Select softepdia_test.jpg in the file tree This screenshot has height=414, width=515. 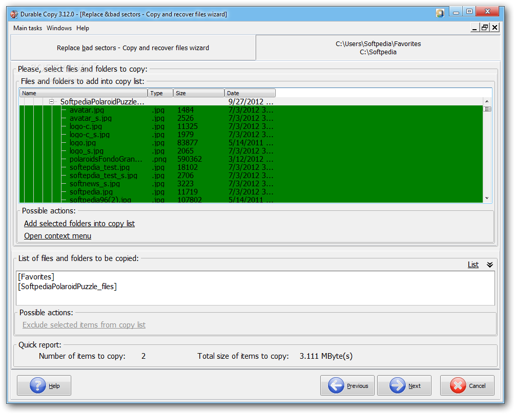[x=99, y=167]
